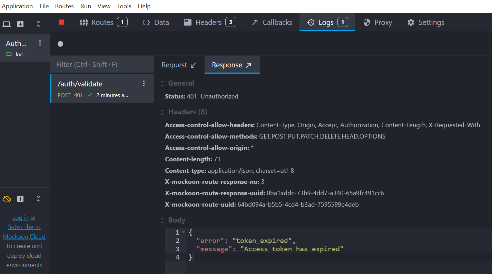The width and height of the screenshot is (492, 274).
Task: Open the Settings tab
Action: pyautogui.click(x=426, y=22)
